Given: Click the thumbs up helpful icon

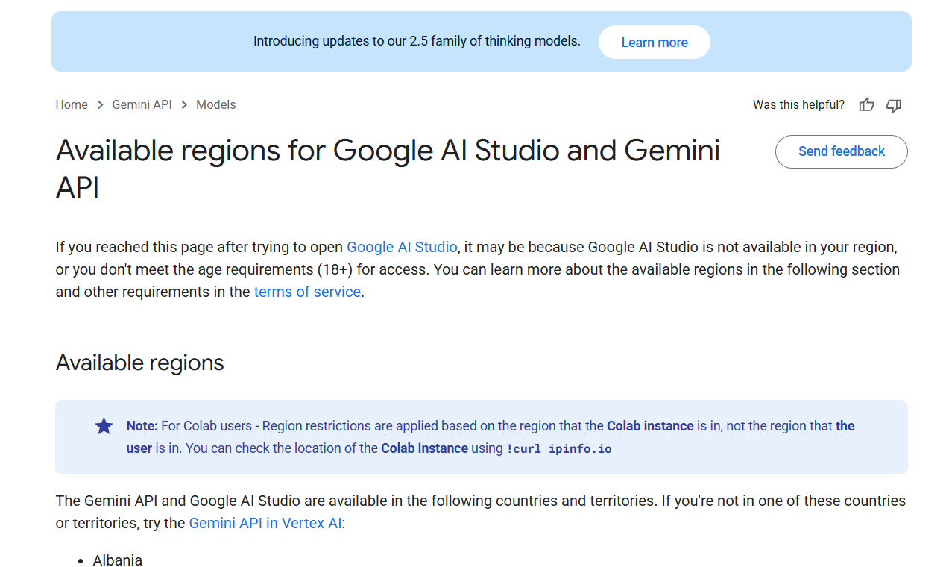Looking at the screenshot, I should pyautogui.click(x=866, y=105).
